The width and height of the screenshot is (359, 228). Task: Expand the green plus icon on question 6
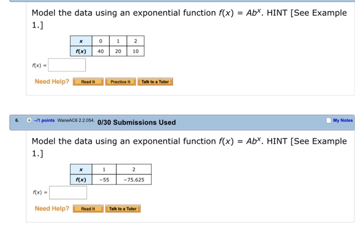(x=29, y=120)
